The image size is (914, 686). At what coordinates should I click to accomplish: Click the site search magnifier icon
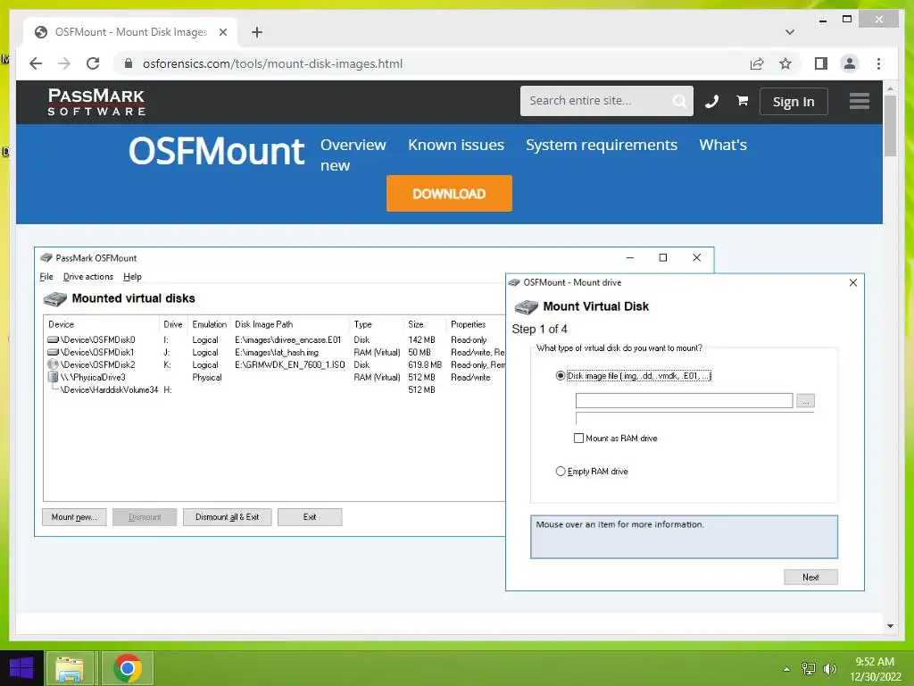click(x=679, y=102)
